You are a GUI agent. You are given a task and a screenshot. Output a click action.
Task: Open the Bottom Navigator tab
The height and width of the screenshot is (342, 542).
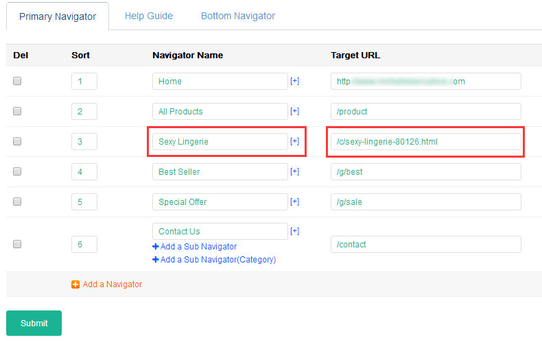tap(237, 16)
